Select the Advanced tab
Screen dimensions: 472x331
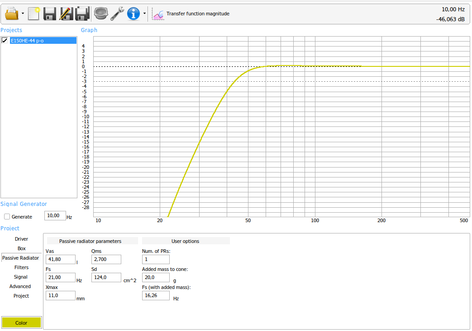tap(20, 286)
